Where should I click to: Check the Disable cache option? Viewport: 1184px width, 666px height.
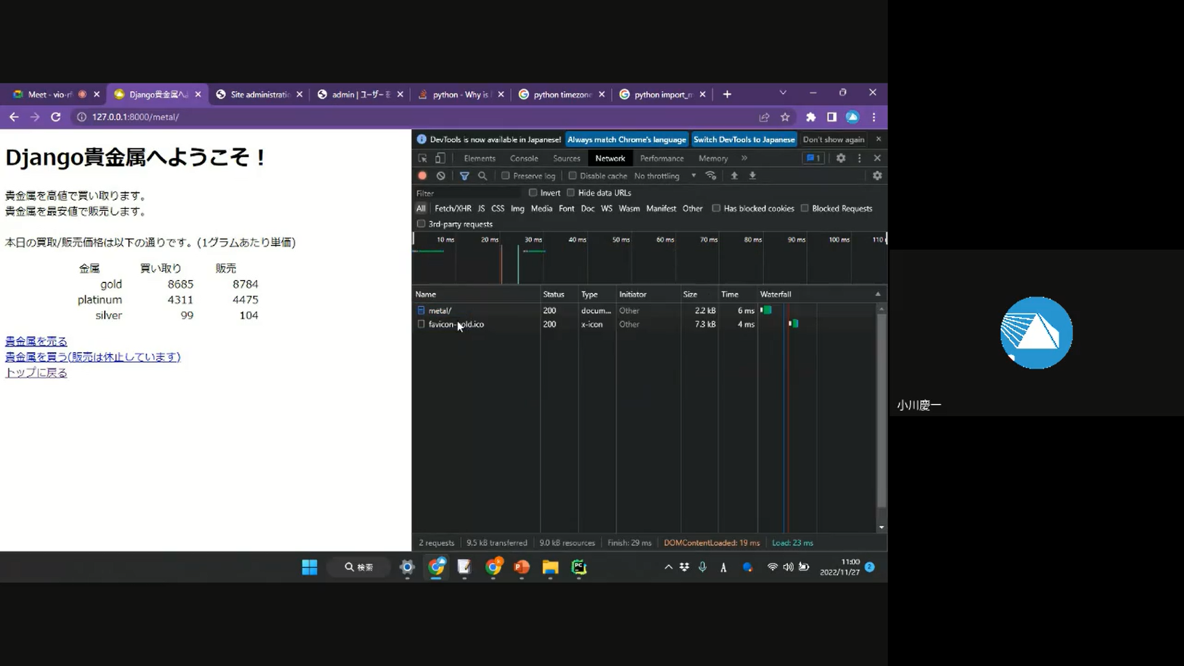tap(572, 176)
